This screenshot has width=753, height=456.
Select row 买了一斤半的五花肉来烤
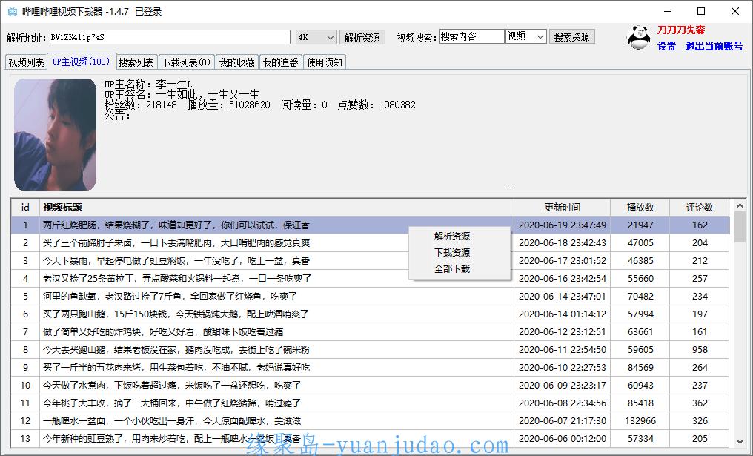[x=371, y=367]
